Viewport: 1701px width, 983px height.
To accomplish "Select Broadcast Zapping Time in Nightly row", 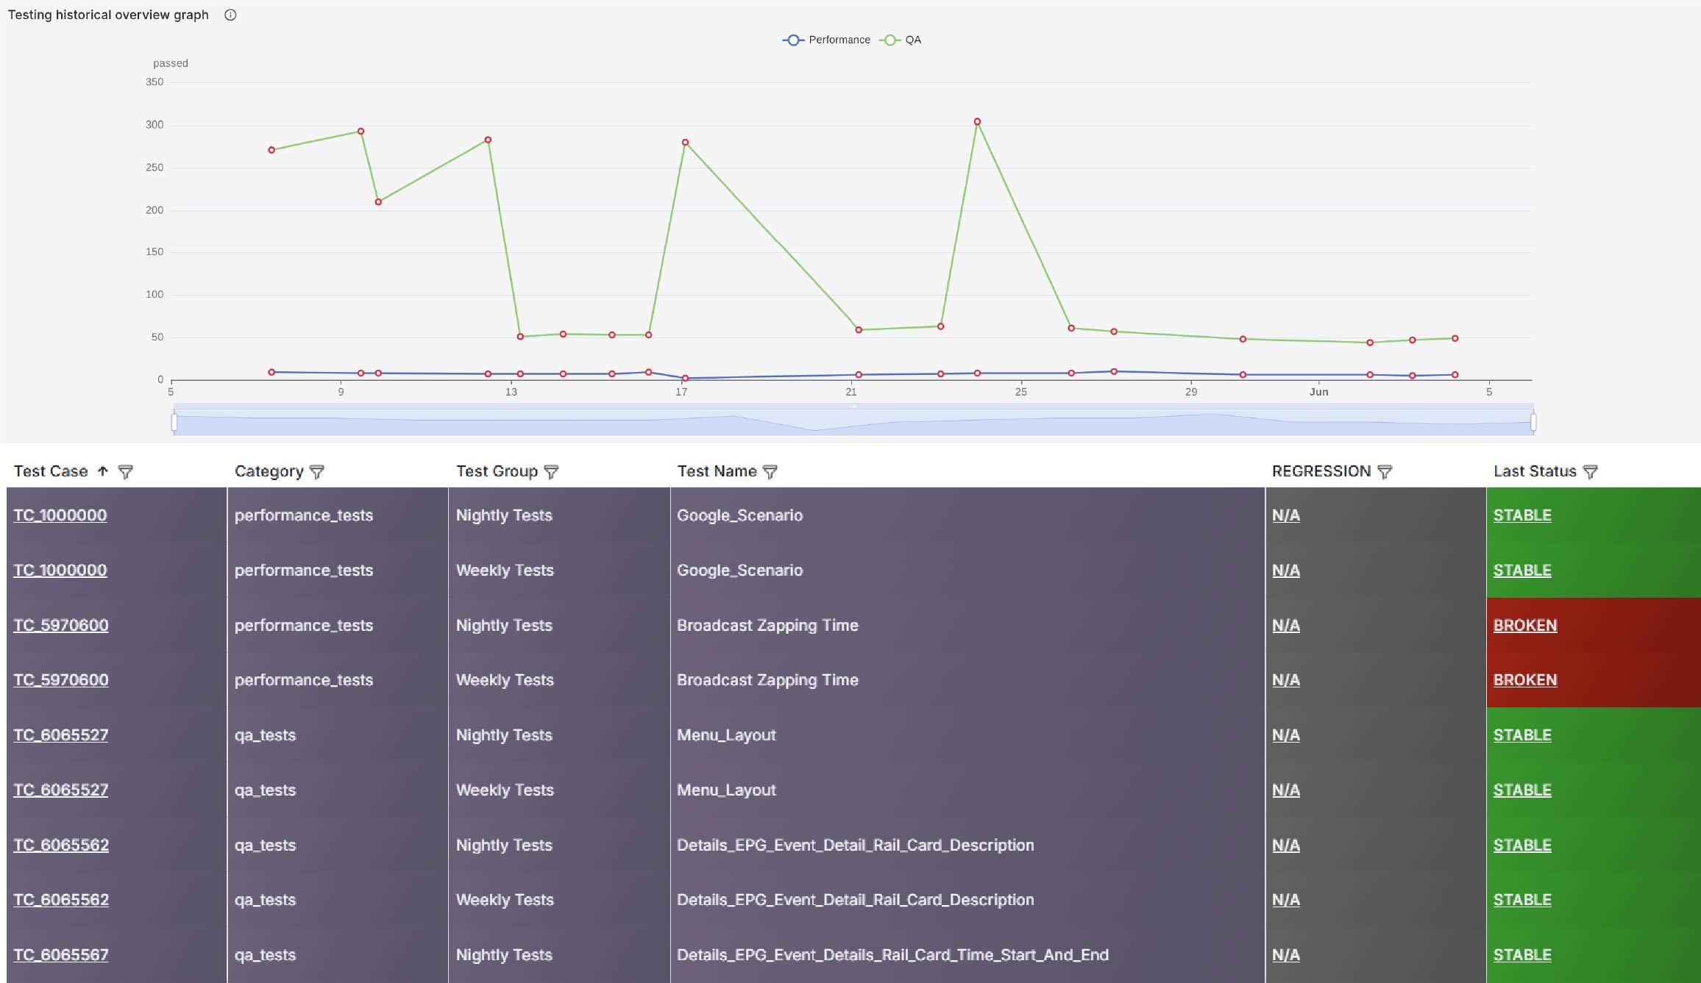I will [767, 626].
